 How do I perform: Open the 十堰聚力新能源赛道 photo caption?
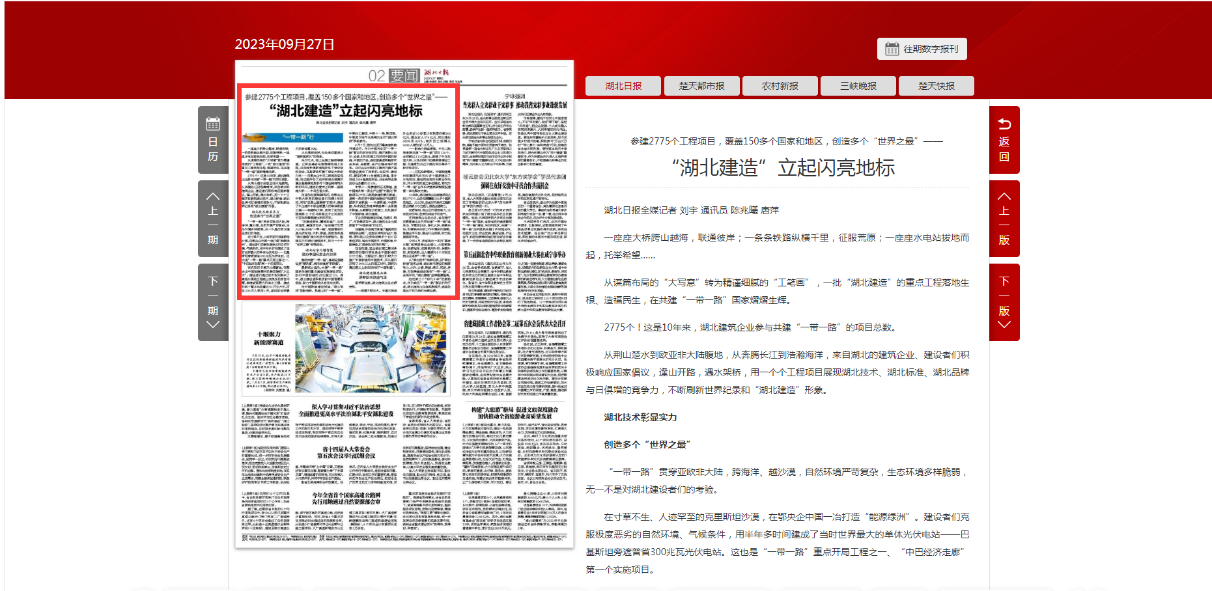pyautogui.click(x=268, y=361)
